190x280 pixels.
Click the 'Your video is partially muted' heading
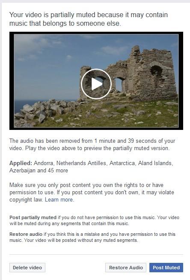pos(89,19)
